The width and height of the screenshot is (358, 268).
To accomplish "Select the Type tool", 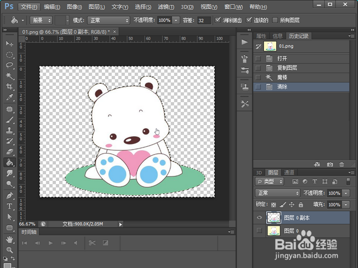I will click(x=10, y=206).
